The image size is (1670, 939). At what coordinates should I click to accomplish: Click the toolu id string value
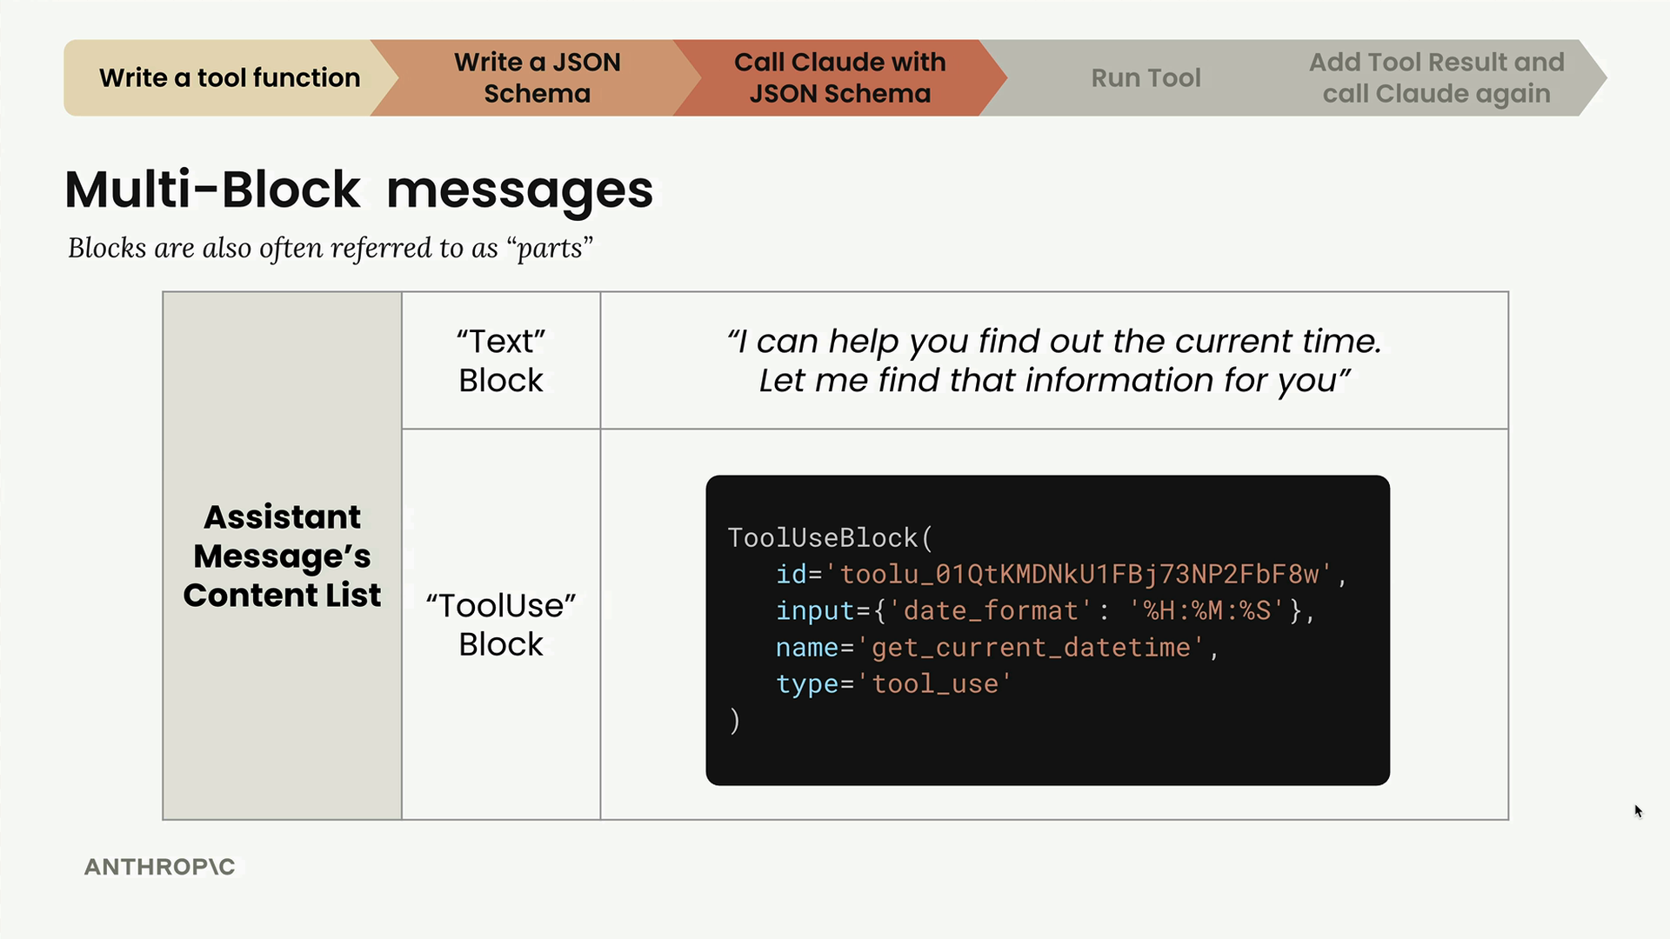pos(1079,575)
